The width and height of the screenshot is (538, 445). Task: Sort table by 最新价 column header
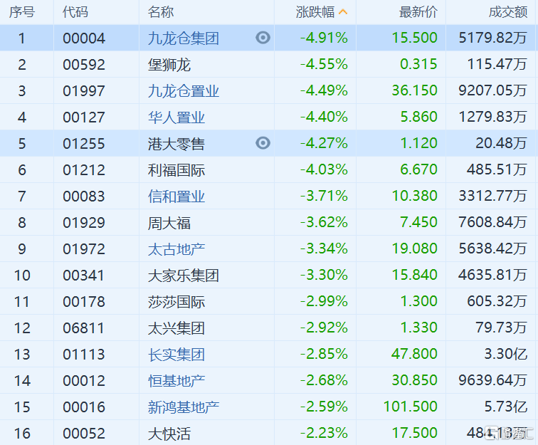tap(418, 12)
